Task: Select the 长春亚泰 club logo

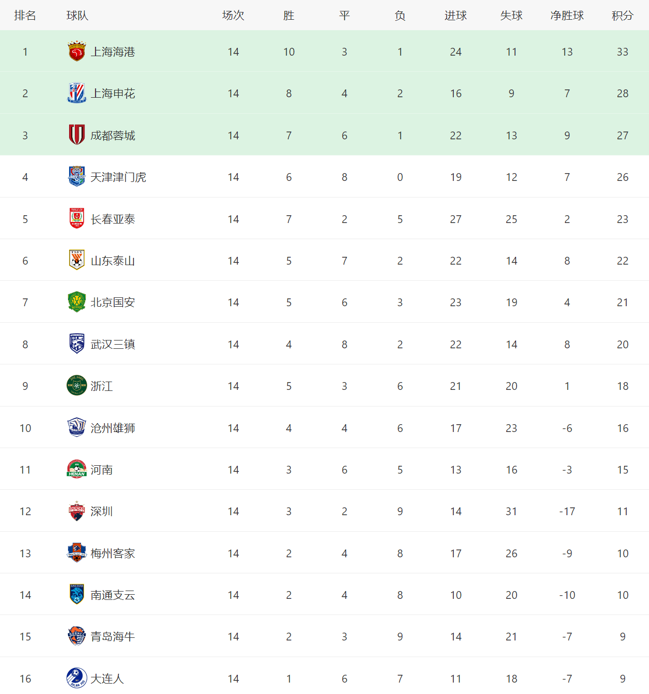Action: pyautogui.click(x=77, y=219)
